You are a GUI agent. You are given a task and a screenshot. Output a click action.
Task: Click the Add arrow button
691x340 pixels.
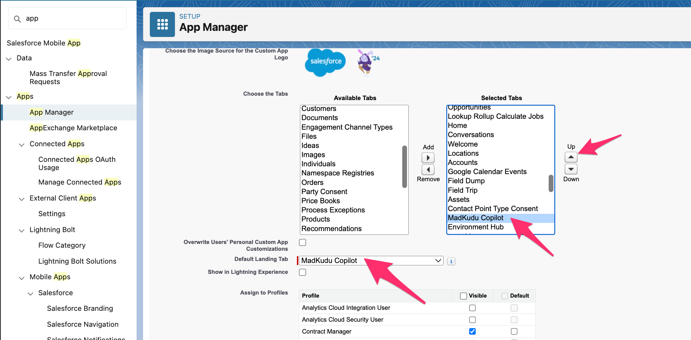(428, 158)
